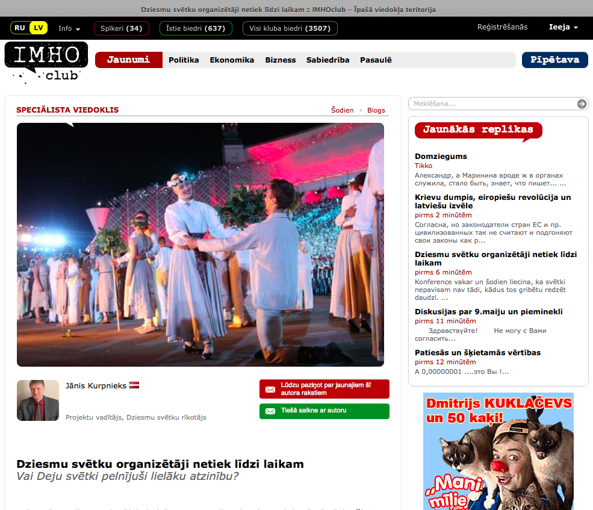Switch site language to RU
593x510 pixels.
[x=20, y=28]
